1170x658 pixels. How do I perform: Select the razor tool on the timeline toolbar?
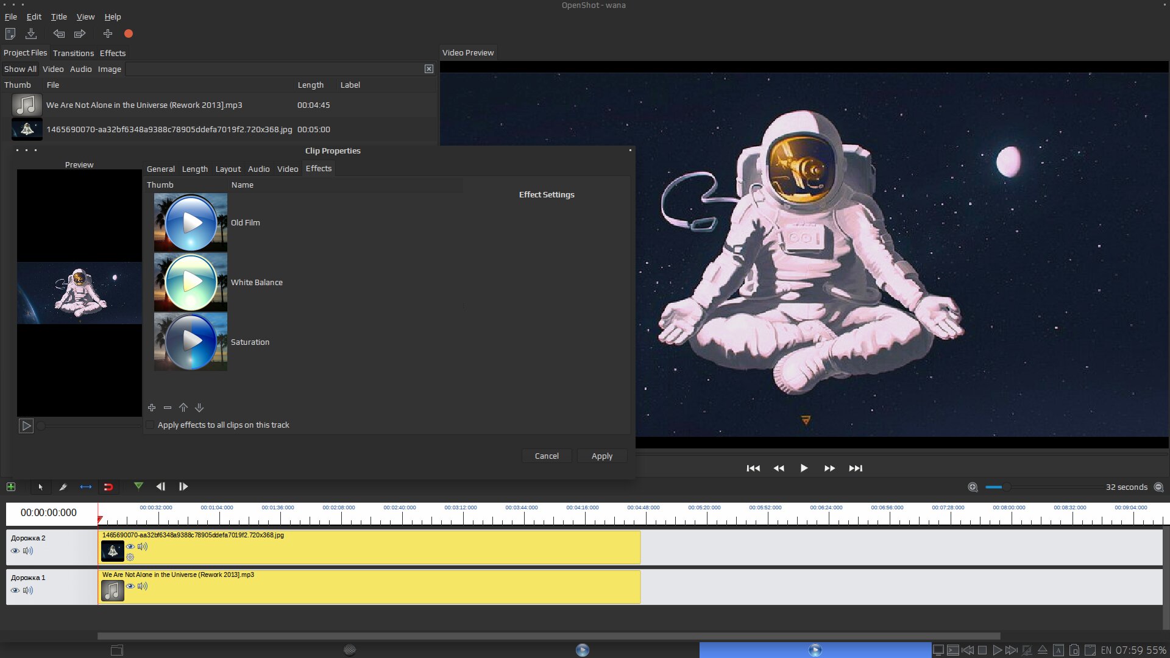(63, 486)
